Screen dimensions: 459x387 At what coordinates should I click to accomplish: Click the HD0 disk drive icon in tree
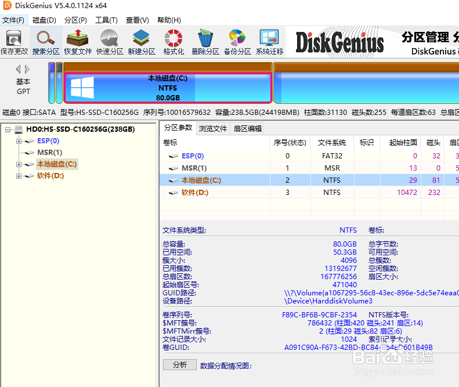(19, 129)
